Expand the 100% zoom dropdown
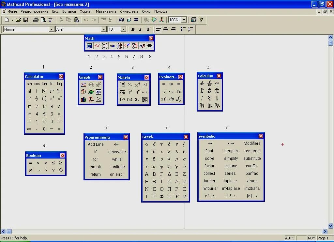This screenshot has width=334, height=242. (x=184, y=20)
